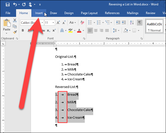Click the Calibri font name box

click(29, 23)
